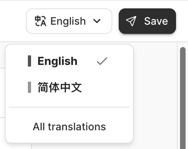Save the current changes
This screenshot has width=188, height=149.
(x=147, y=21)
